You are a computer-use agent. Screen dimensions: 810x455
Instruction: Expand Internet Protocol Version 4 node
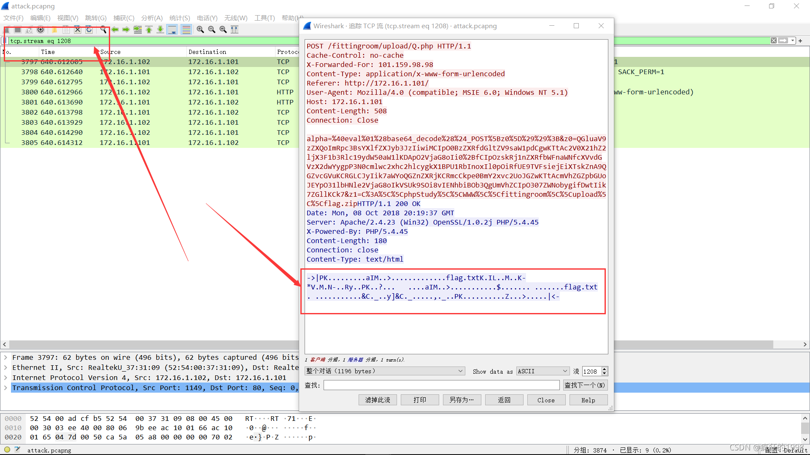[5, 377]
